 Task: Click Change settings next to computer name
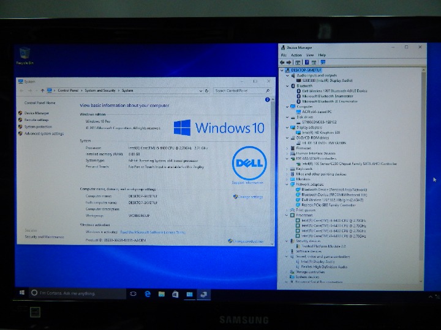[x=250, y=197]
